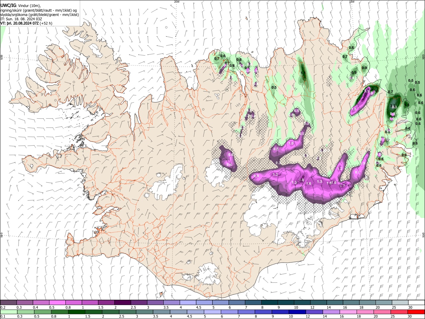This screenshot has width=425, height=319.
Task: Click the light lavender 4–4.5 snow legend swatch
Action: [x=188, y=303]
